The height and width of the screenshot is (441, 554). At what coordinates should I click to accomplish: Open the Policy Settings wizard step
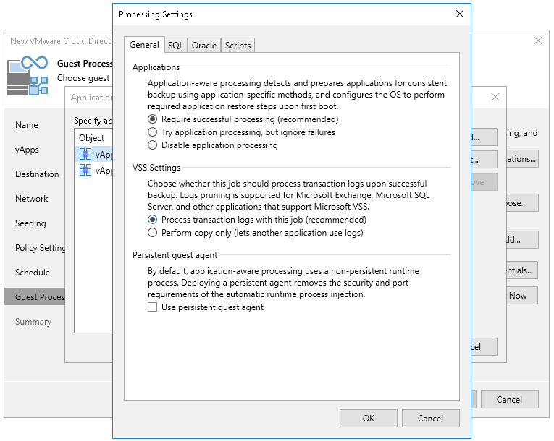click(x=40, y=248)
